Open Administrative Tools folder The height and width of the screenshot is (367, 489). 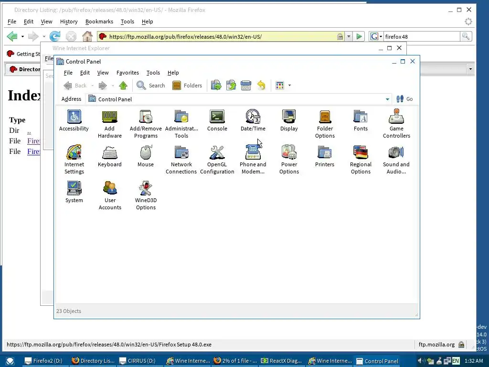(x=181, y=124)
